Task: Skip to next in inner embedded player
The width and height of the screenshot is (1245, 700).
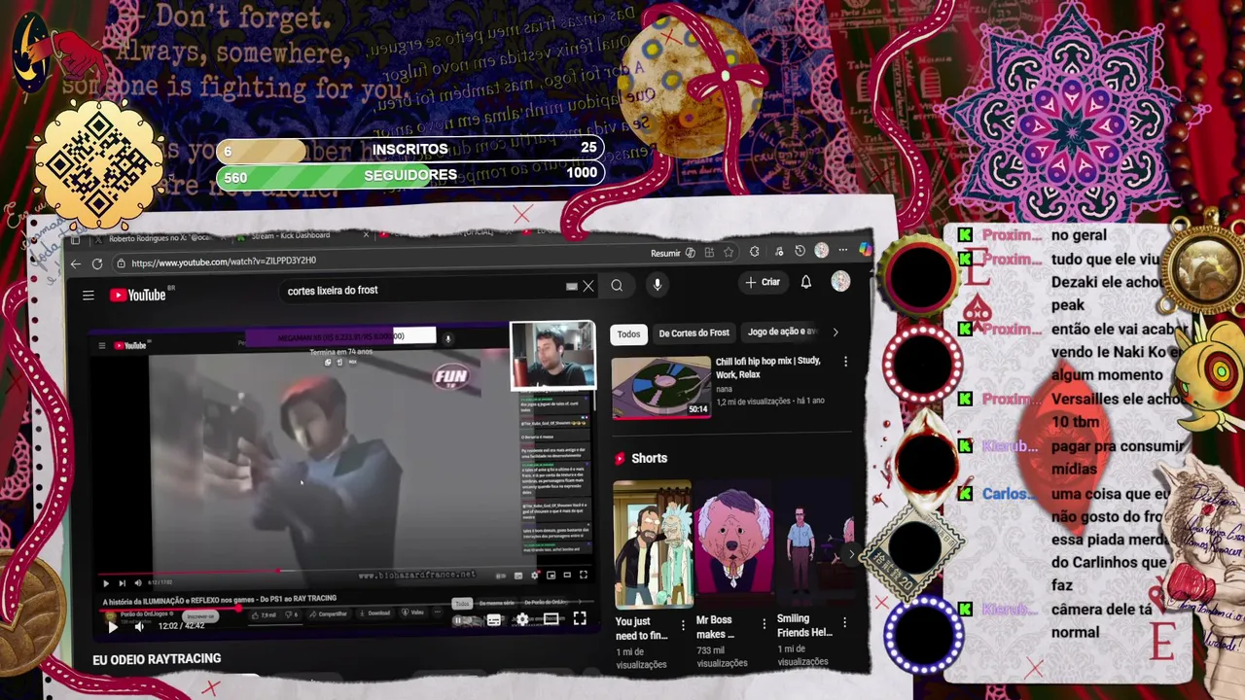Action: coord(122,583)
